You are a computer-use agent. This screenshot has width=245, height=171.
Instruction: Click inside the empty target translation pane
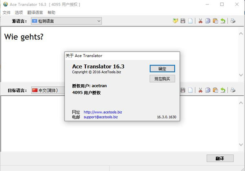pos(120,124)
